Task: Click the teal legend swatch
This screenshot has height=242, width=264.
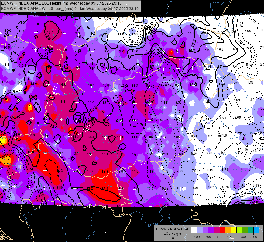Action: pyautogui.click(x=251, y=230)
